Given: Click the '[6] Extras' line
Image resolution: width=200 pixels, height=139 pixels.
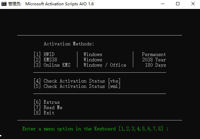Looking at the screenshot, I should (47, 102).
